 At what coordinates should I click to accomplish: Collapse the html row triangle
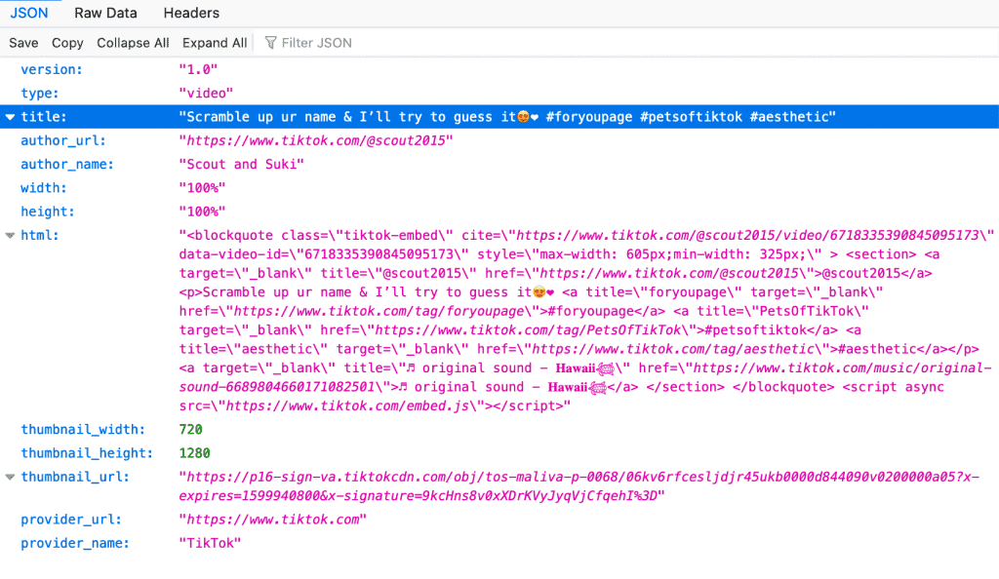11,236
